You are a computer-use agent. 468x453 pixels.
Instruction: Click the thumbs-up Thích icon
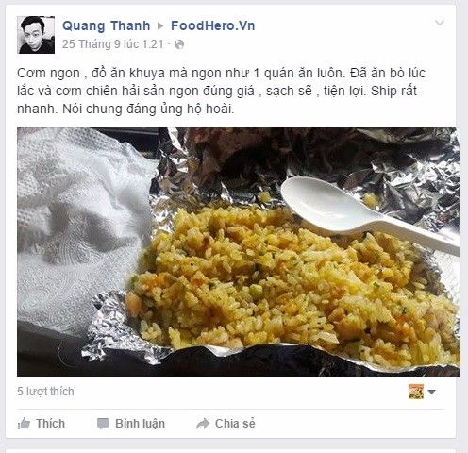pyautogui.click(x=24, y=424)
